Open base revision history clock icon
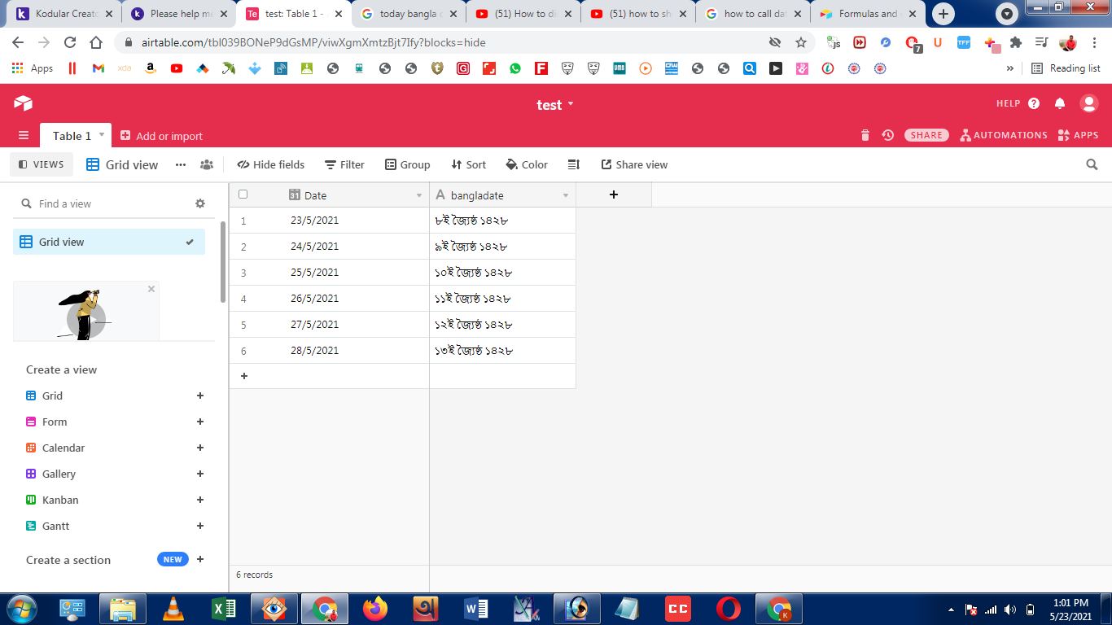The width and height of the screenshot is (1112, 625). (x=888, y=135)
